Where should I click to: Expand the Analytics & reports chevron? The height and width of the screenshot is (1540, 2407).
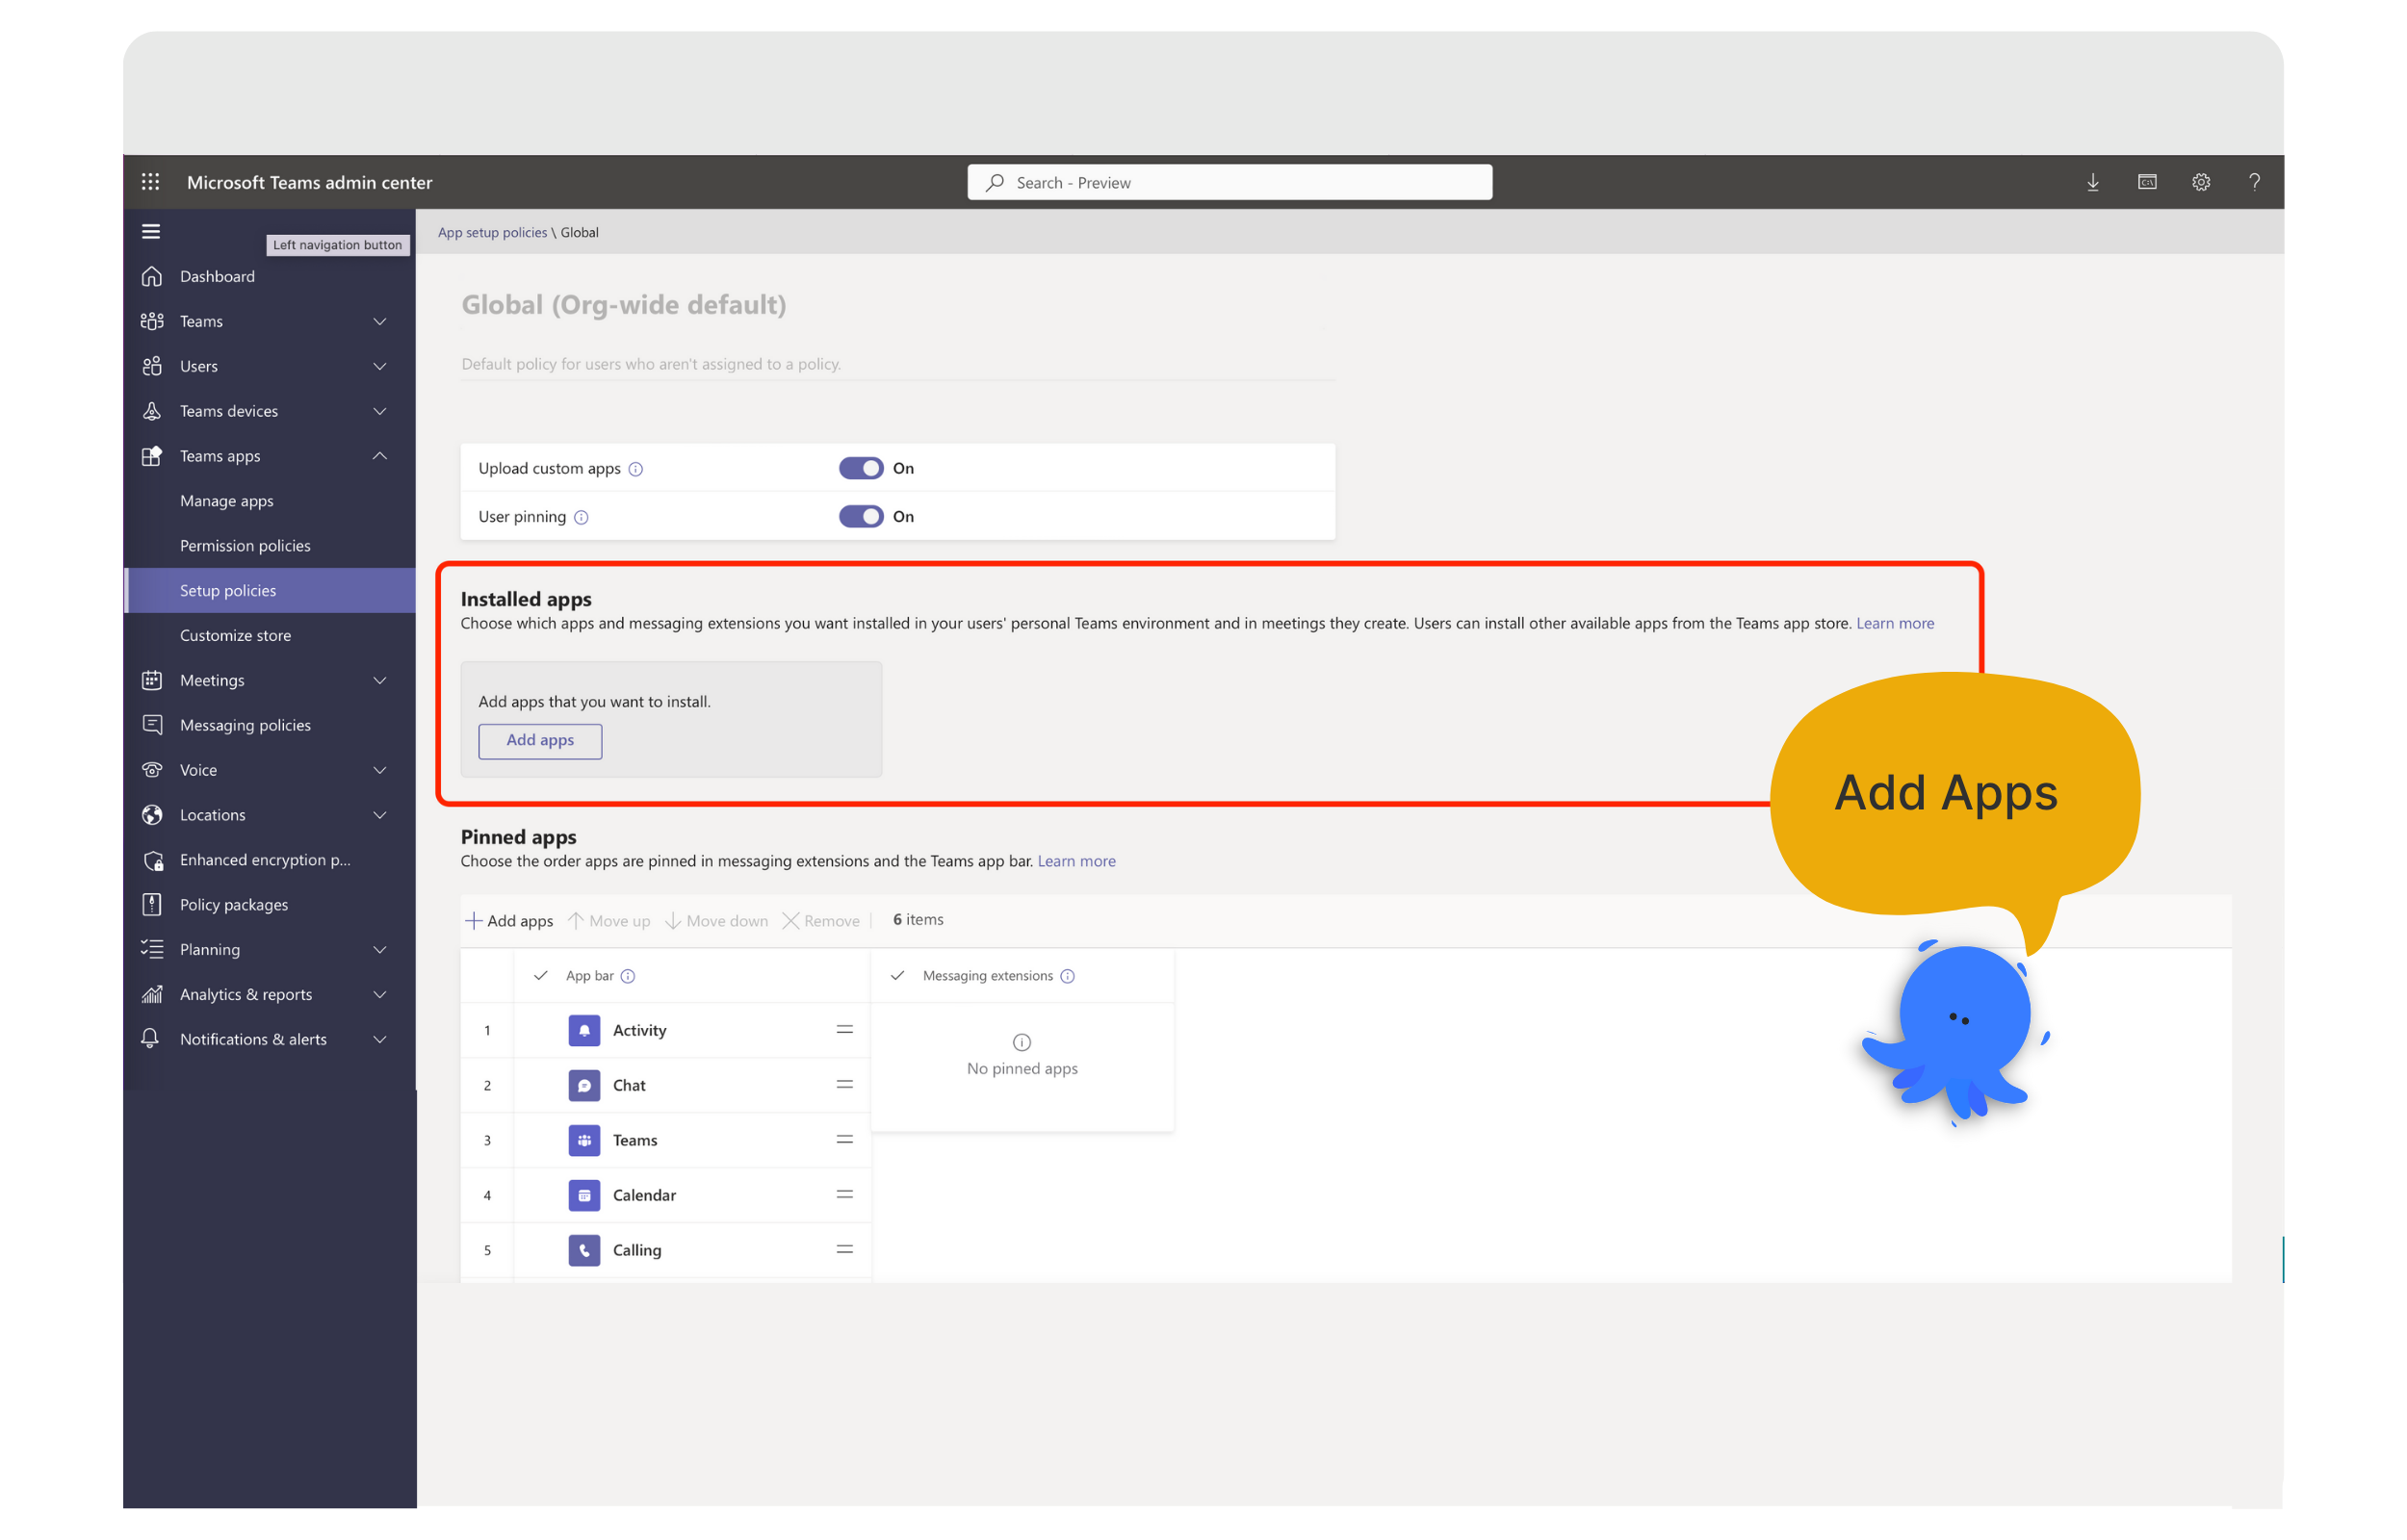[380, 994]
